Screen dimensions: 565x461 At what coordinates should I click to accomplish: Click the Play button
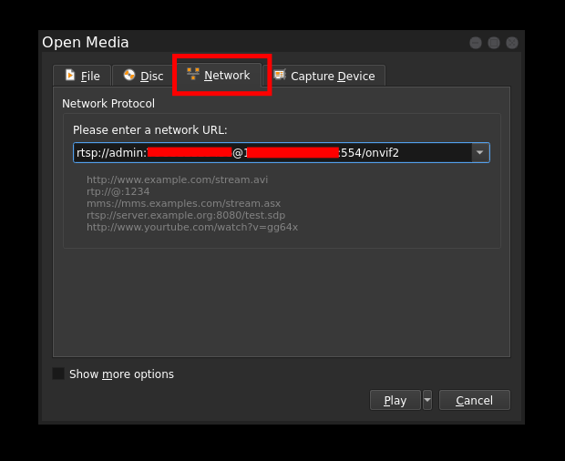[395, 400]
